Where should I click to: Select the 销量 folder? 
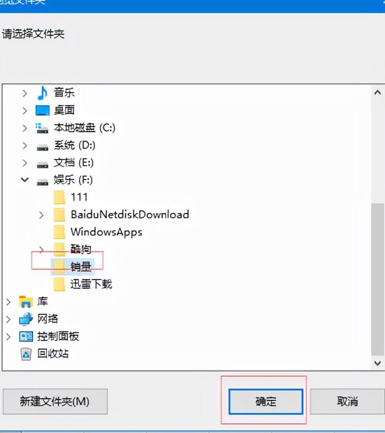73,267
